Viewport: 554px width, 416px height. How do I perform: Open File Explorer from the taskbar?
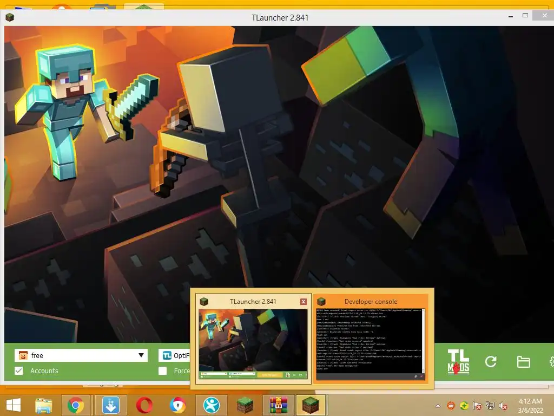coord(43,405)
